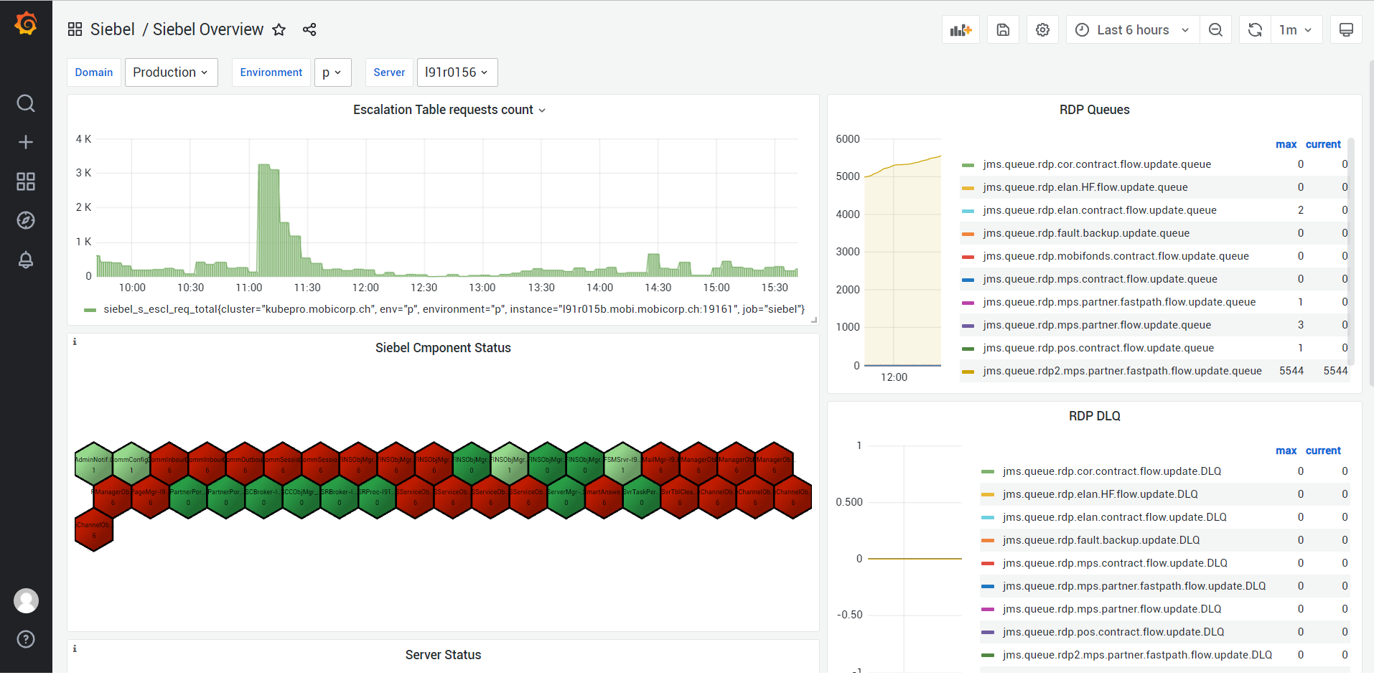Open the l91r0156 server dropdown
The height and width of the screenshot is (675, 1374).
pyautogui.click(x=457, y=72)
